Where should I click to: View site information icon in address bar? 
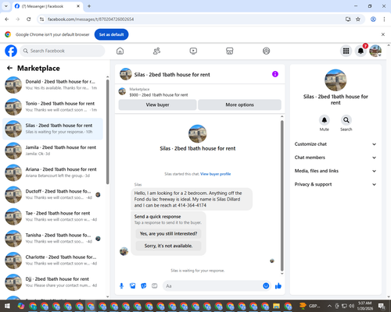click(x=41, y=19)
